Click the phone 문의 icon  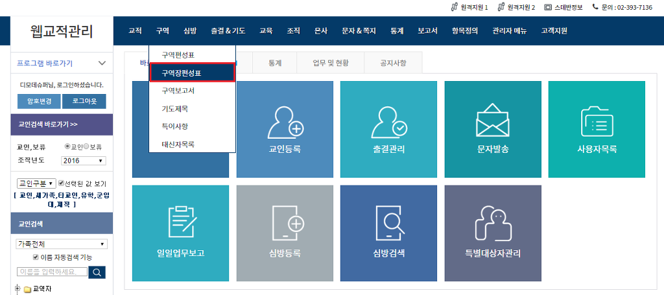point(595,6)
